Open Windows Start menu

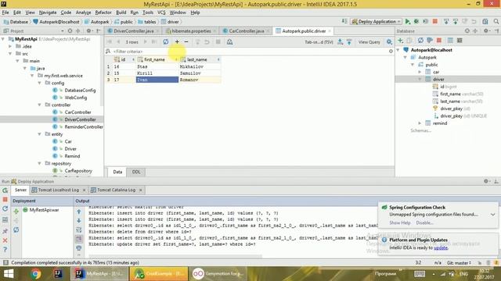point(9,274)
